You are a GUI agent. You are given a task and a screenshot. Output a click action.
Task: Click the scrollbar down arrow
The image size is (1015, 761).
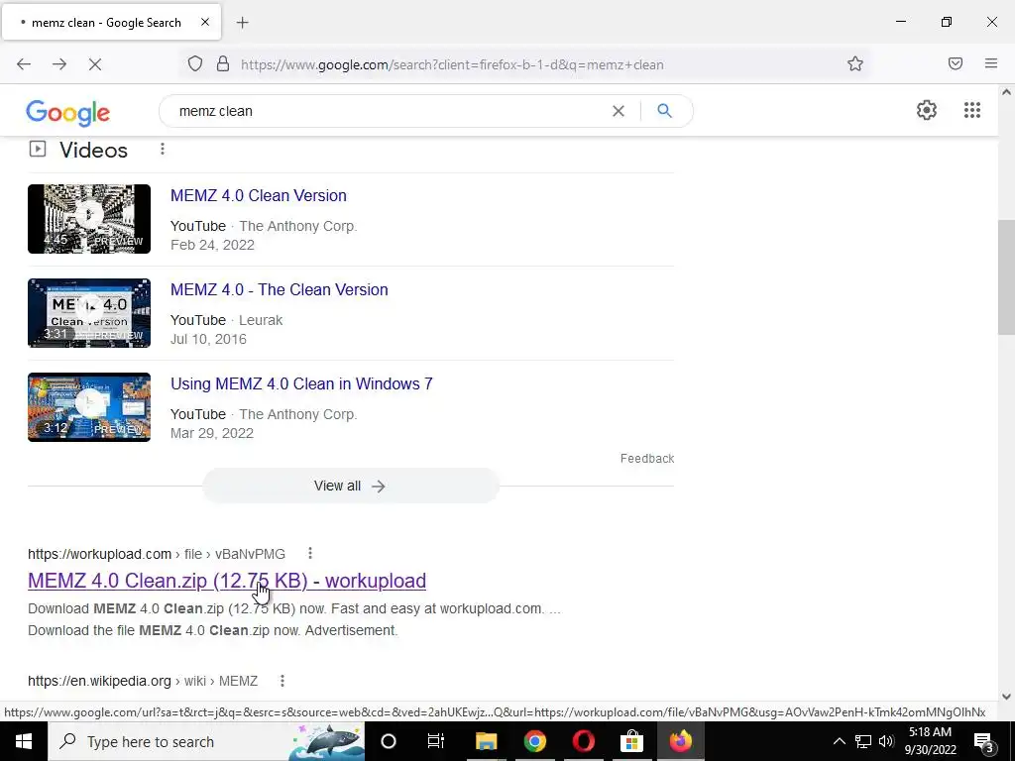[1006, 697]
